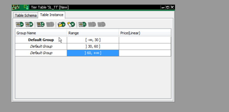The image size is (229, 112).
Task: Click the empty price cell in first row
Action: click(145, 40)
